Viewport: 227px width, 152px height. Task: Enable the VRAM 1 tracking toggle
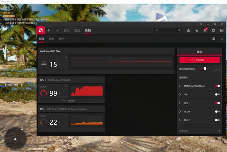[x=217, y=112]
